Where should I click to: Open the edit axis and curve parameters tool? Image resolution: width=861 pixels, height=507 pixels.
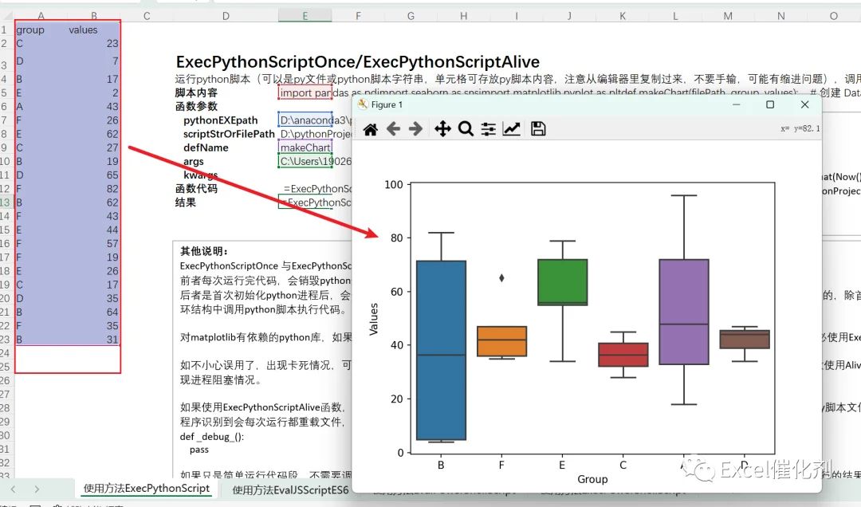[x=511, y=129]
